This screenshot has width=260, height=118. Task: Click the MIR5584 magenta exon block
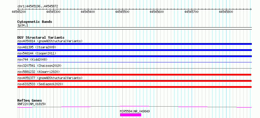[131, 115]
